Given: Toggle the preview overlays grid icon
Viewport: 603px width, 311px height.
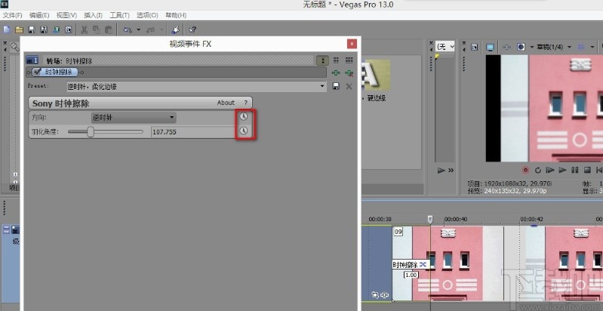Looking at the screenshot, I should [x=581, y=47].
